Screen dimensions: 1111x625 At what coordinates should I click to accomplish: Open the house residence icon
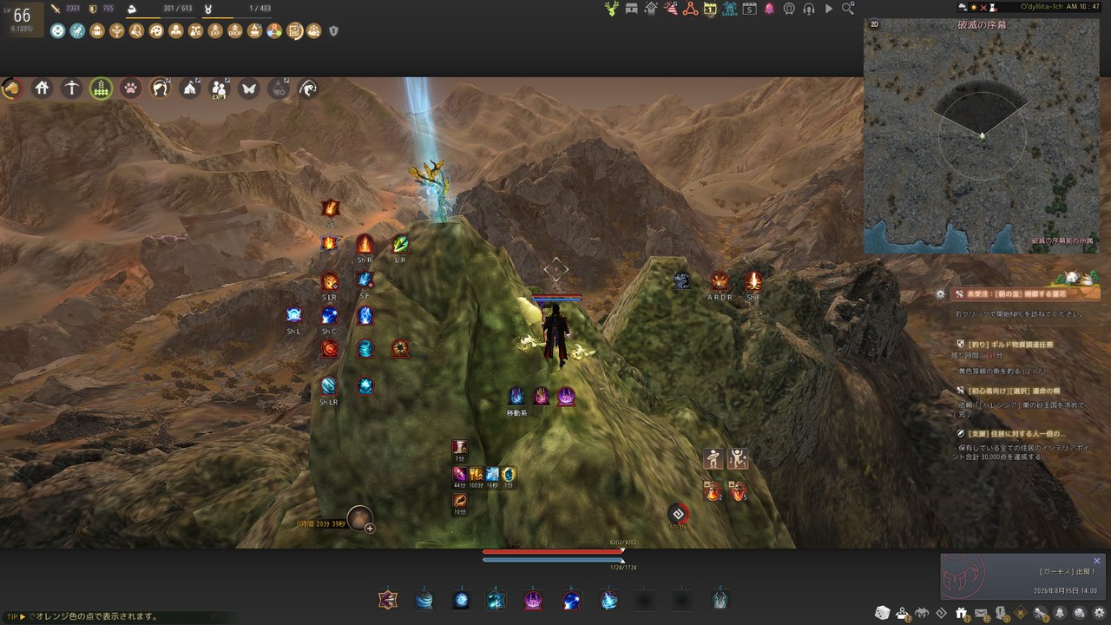tap(42, 89)
